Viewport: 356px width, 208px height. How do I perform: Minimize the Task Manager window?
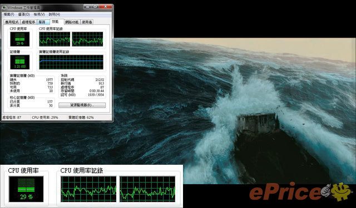(x=87, y=7)
